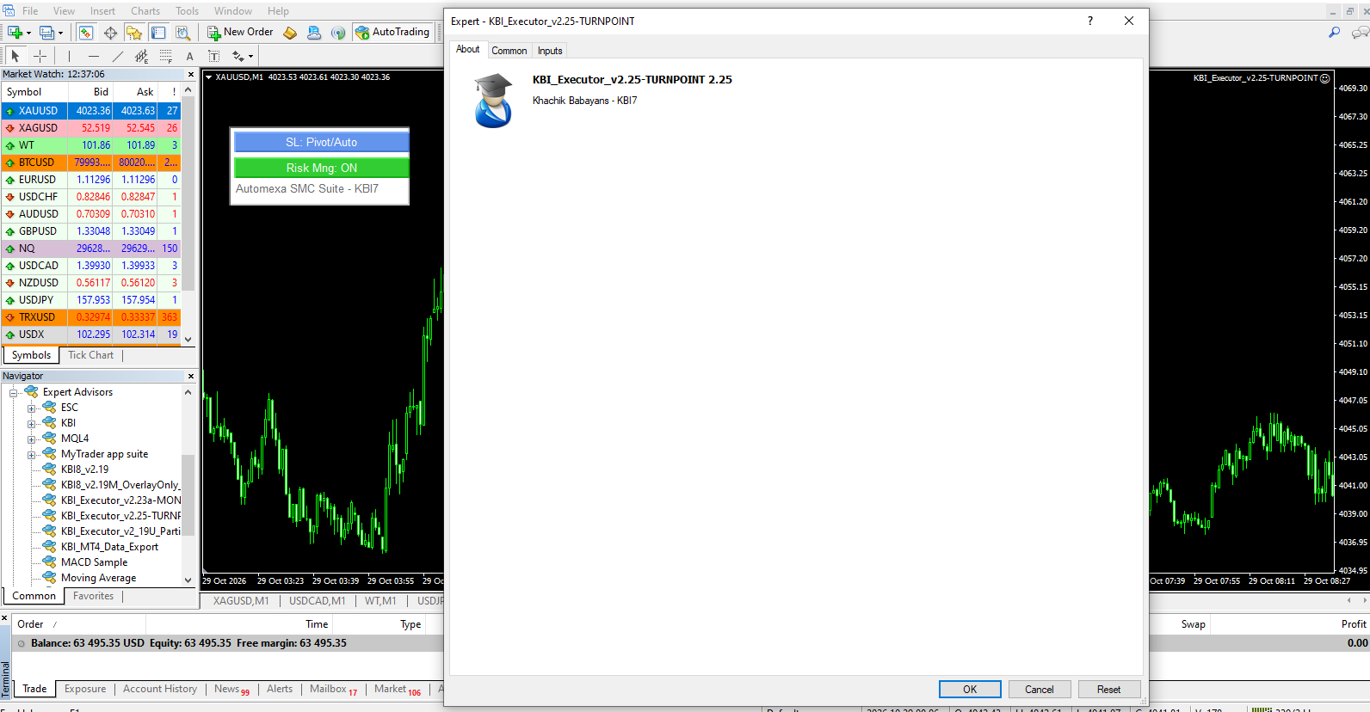Select the XAGUSD row in Market Watch
1370x712 pixels.
pyautogui.click(x=91, y=128)
